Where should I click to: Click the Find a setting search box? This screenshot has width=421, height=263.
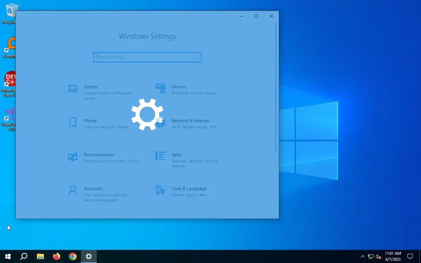[x=147, y=57]
